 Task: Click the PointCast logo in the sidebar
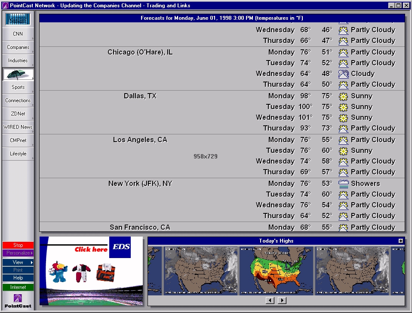[18, 301]
